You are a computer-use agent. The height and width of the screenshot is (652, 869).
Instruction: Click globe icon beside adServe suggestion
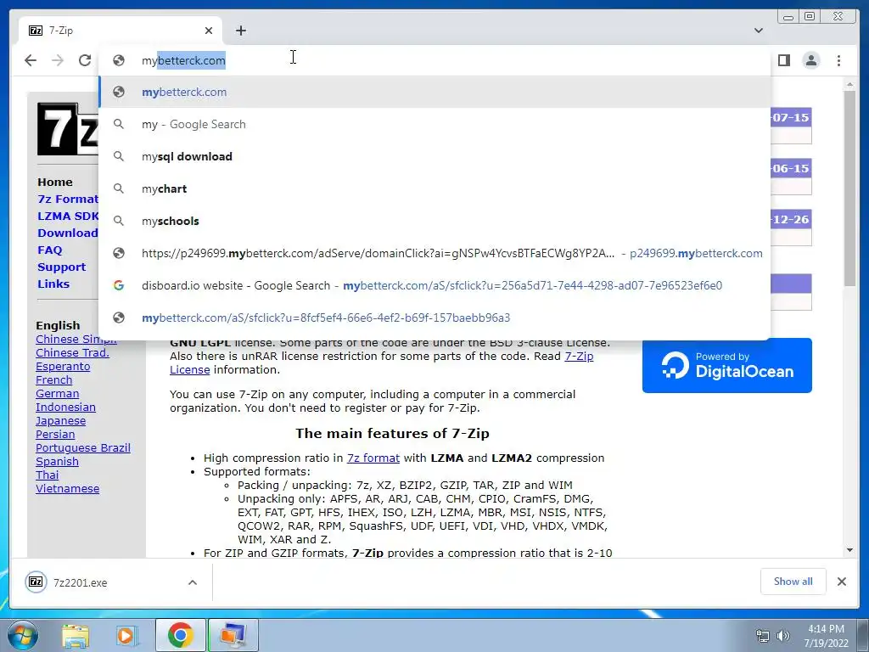119,253
